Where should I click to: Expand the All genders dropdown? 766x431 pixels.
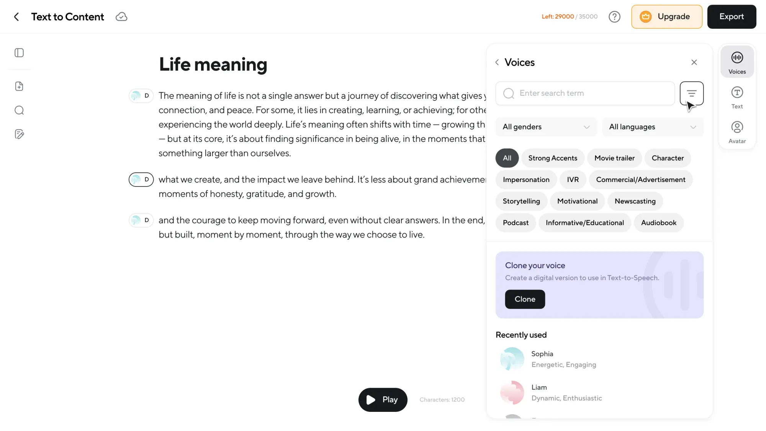click(x=546, y=127)
